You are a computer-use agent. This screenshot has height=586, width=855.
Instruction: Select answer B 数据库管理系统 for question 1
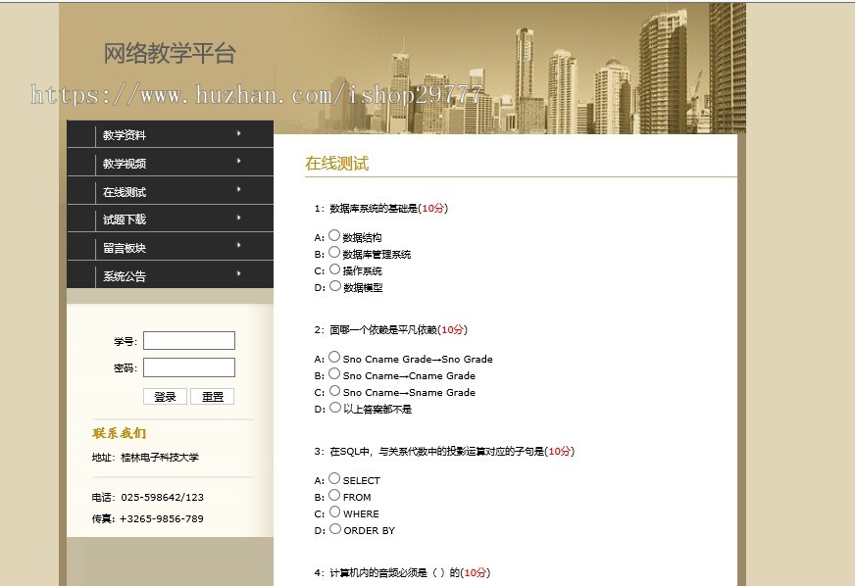(333, 251)
